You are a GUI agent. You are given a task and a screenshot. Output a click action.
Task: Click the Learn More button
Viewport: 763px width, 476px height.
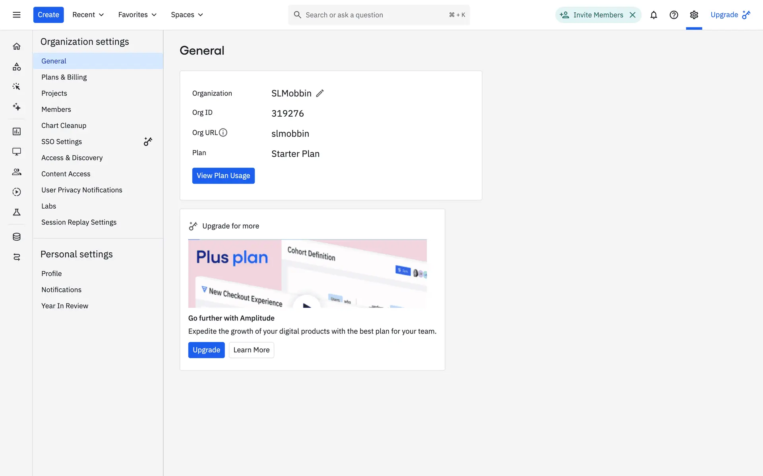(x=251, y=350)
